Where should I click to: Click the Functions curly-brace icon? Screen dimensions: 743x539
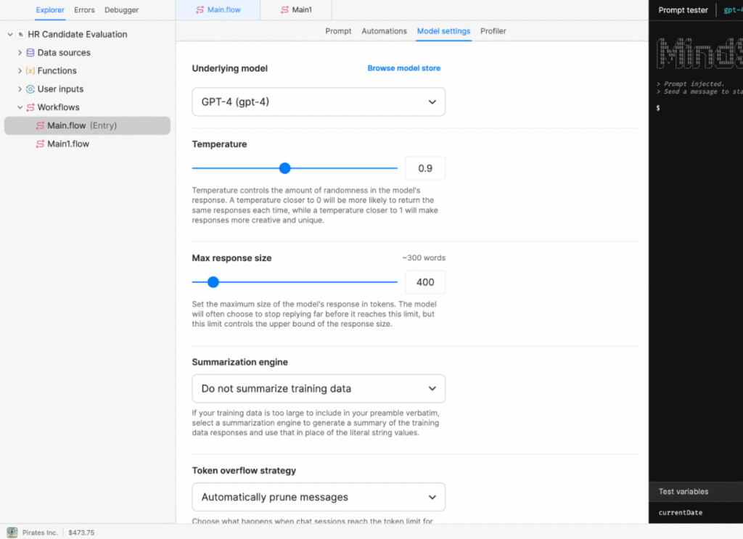(30, 71)
